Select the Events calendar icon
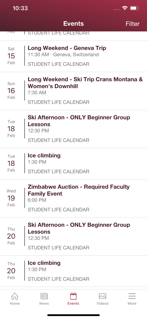147x319 pixels. (73, 296)
